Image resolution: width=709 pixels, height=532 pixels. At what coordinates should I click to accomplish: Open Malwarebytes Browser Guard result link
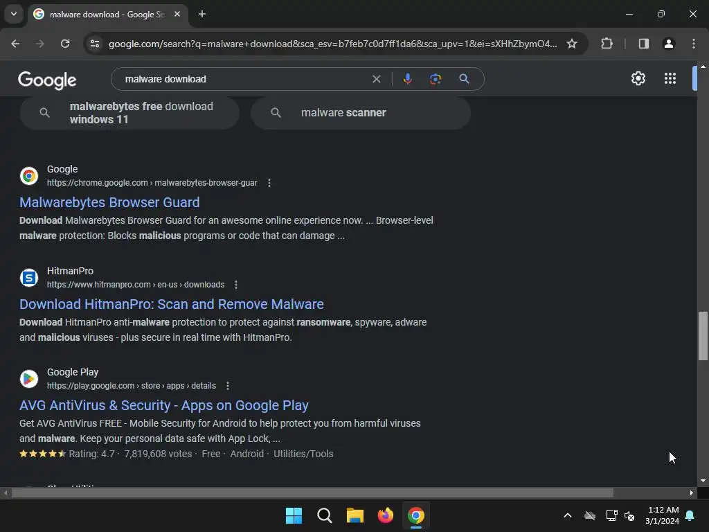pyautogui.click(x=109, y=202)
